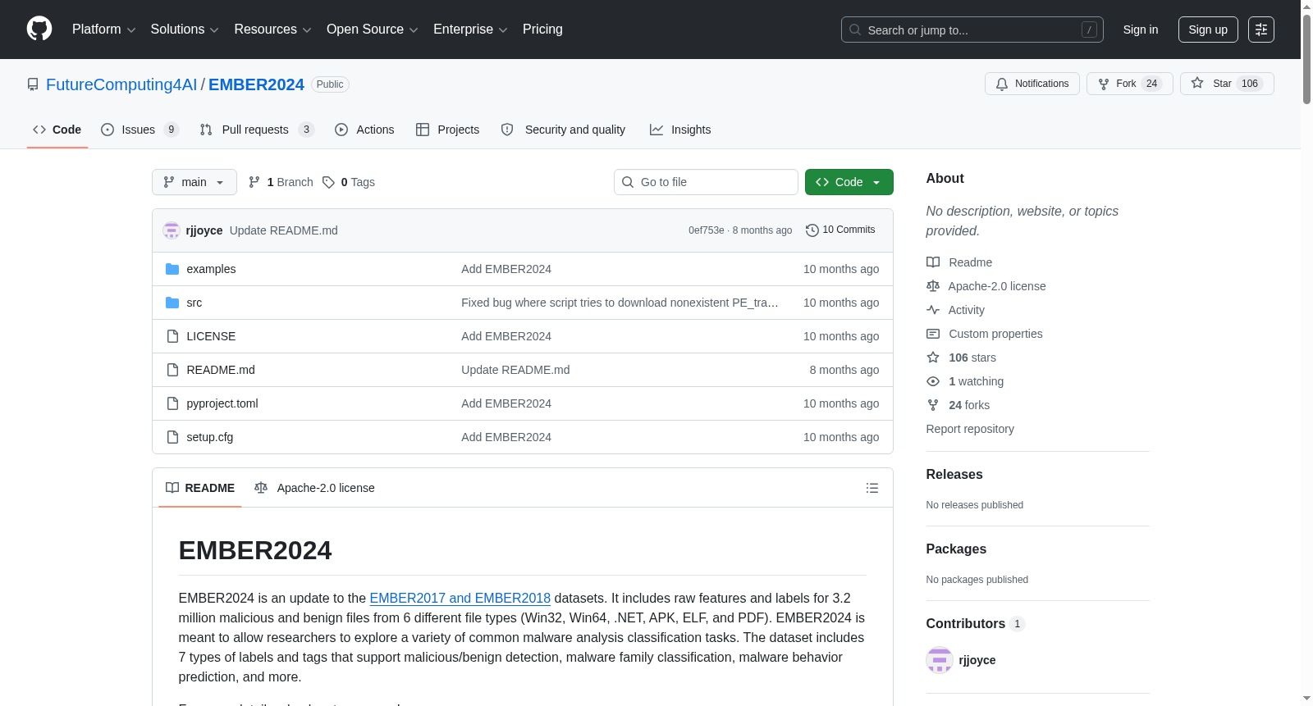Click the Sign up button

pos(1208,30)
